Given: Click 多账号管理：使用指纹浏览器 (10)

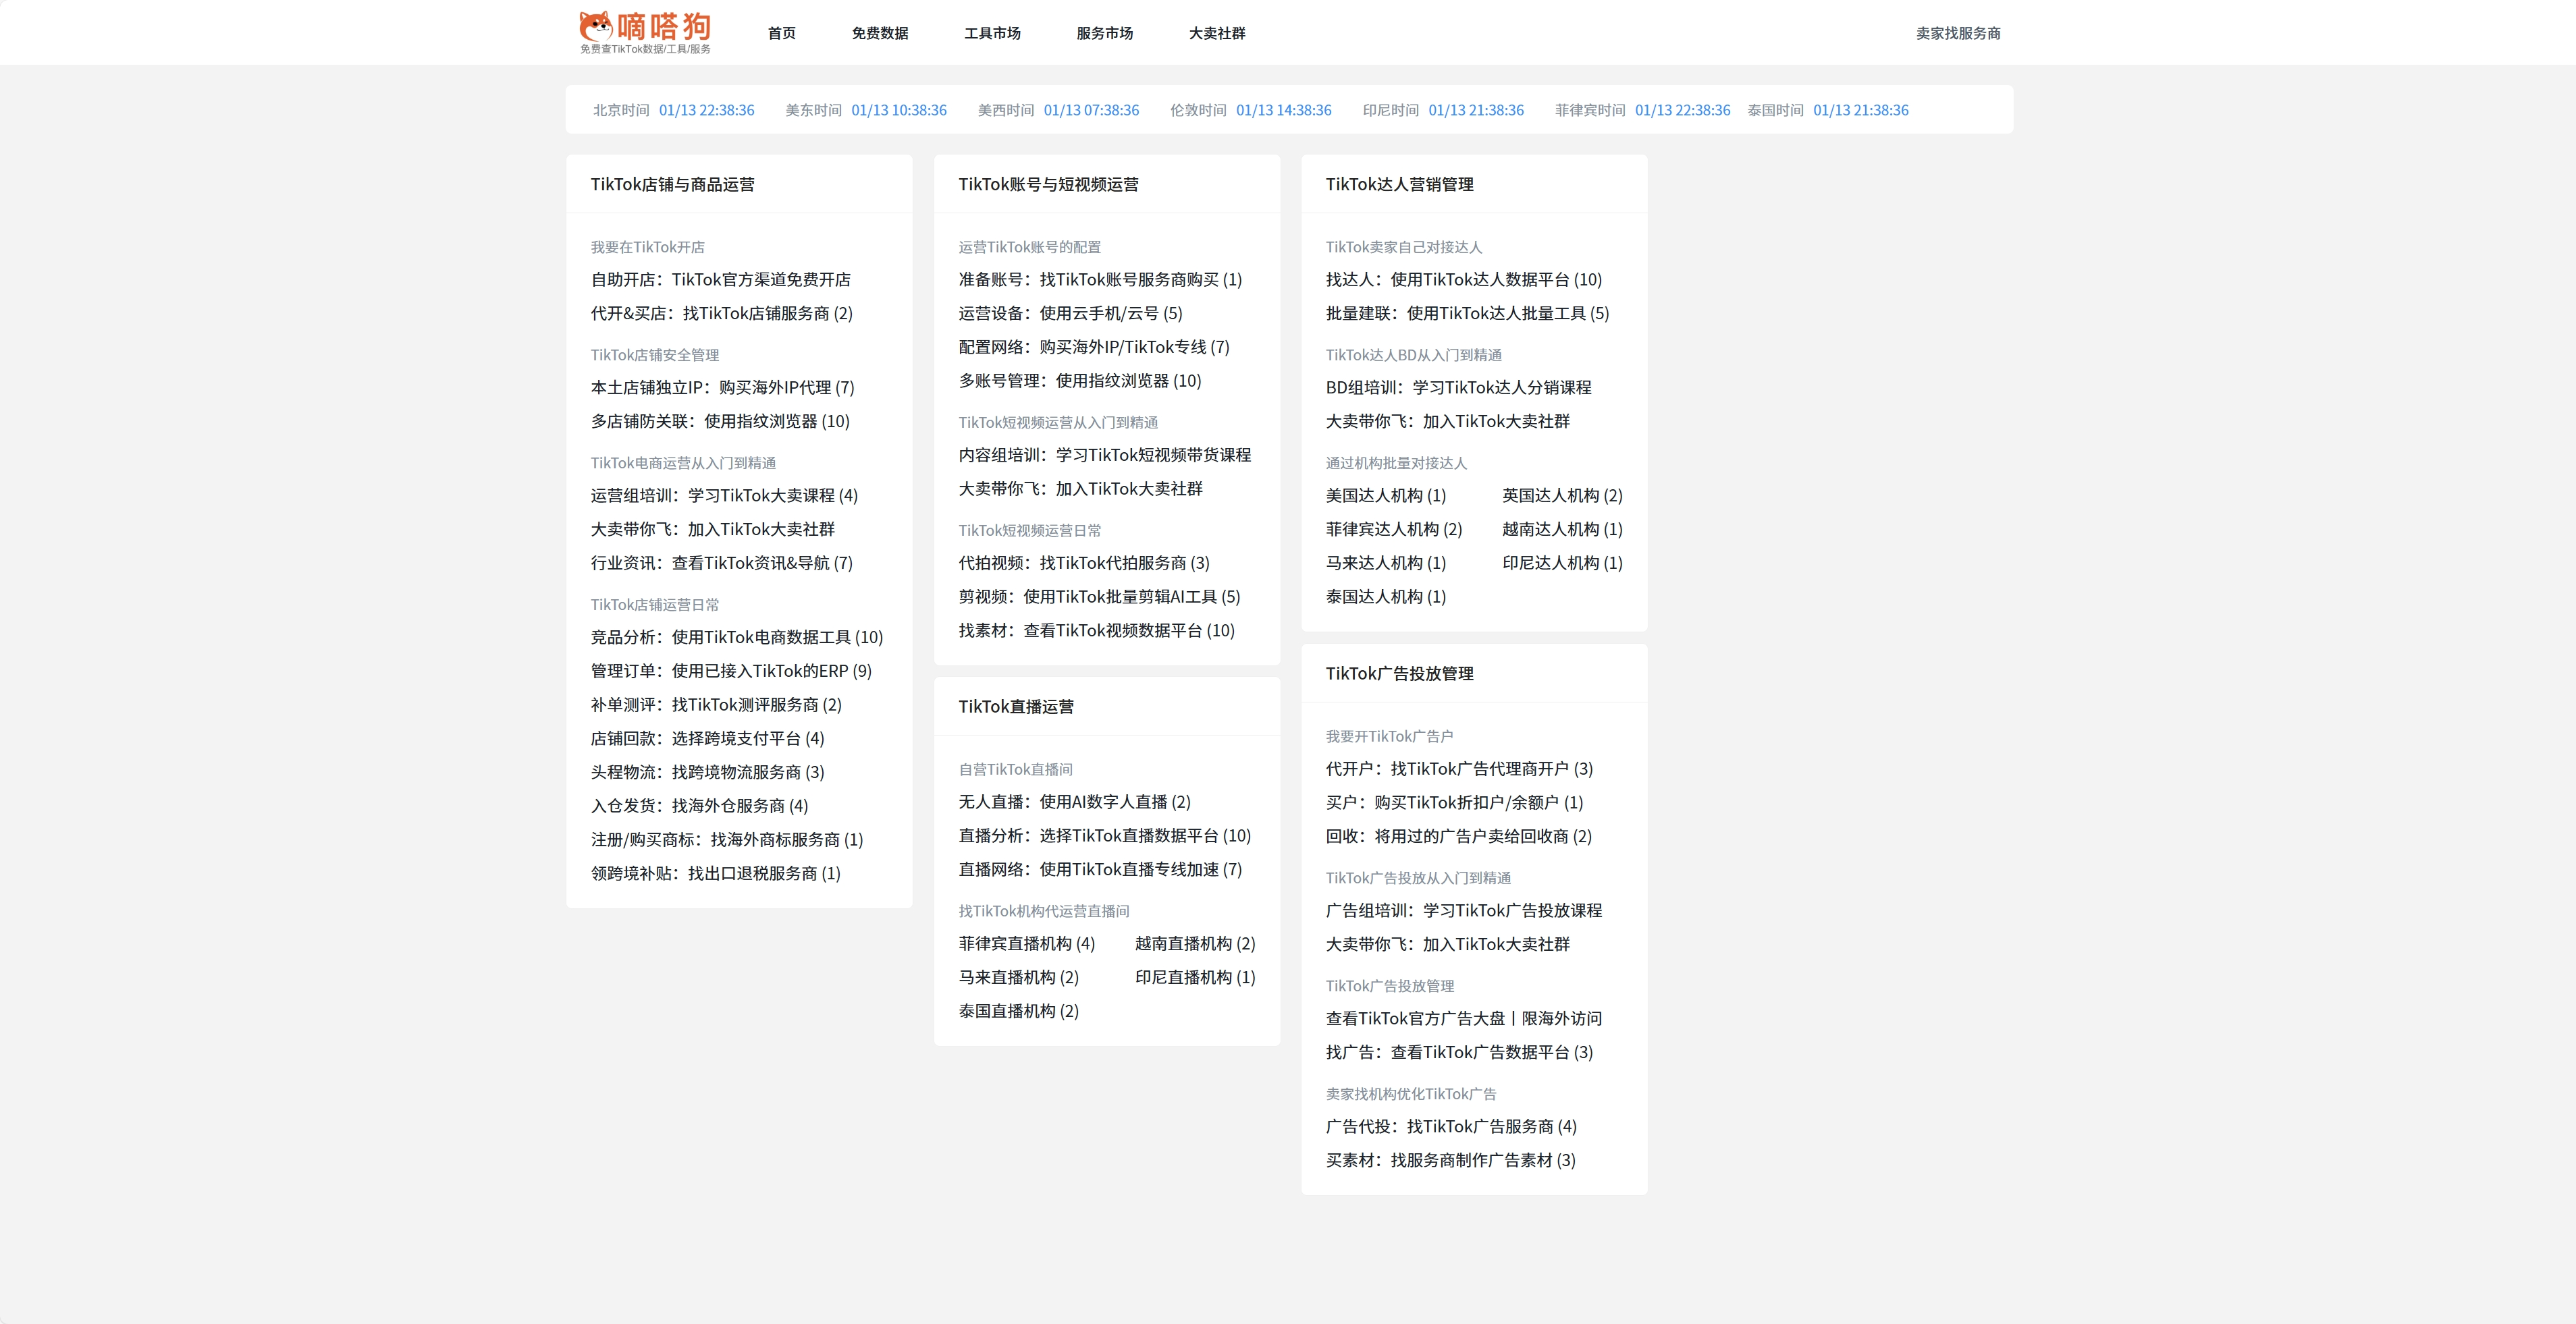Looking at the screenshot, I should [x=1079, y=380].
